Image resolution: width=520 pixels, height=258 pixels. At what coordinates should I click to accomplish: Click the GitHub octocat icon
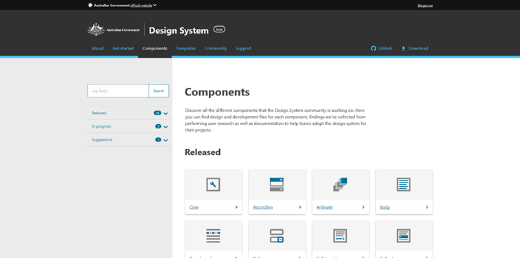(x=374, y=48)
